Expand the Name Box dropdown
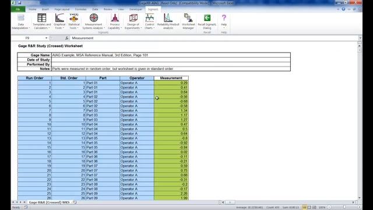Image resolution: width=373 pixels, height=210 pixels. point(47,38)
